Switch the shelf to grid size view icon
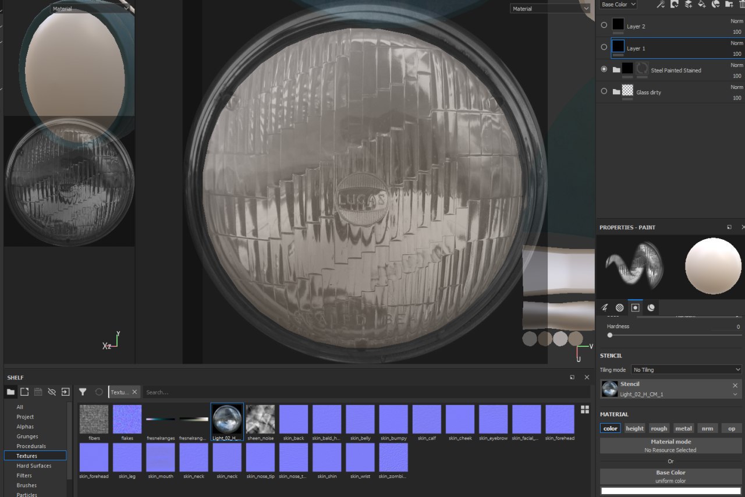This screenshot has width=745, height=497. pyautogui.click(x=585, y=410)
